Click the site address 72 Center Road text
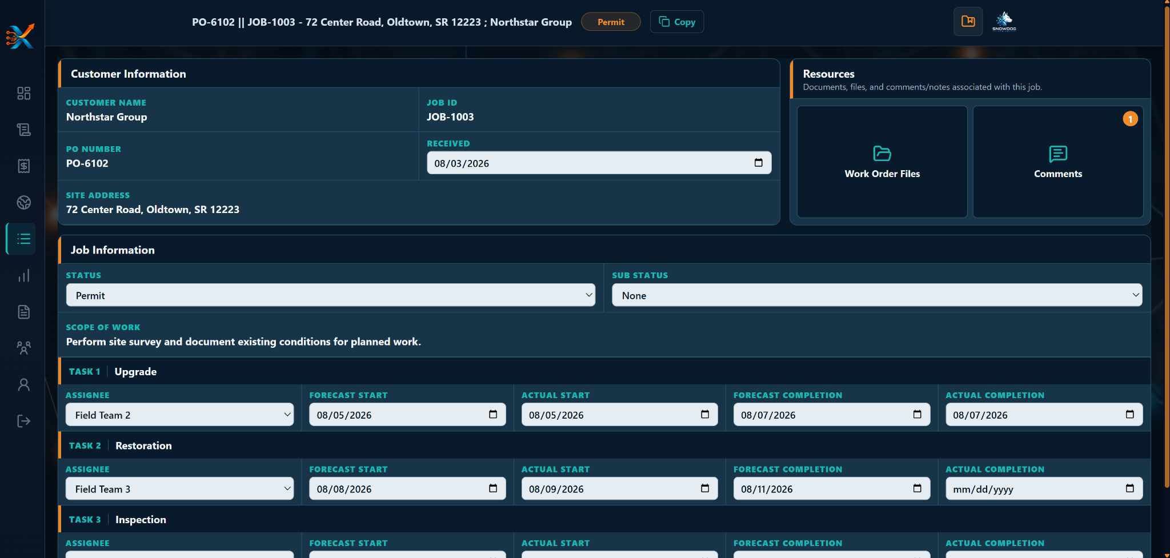The image size is (1170, 558). coord(153,209)
